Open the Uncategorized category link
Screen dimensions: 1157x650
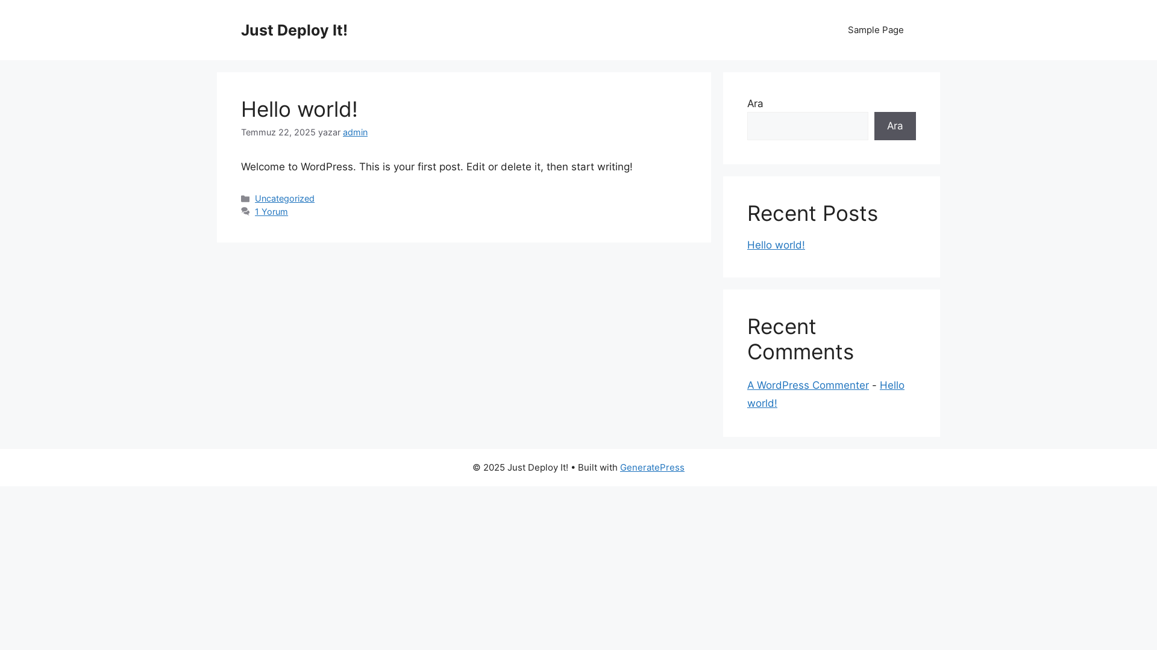[x=284, y=199]
